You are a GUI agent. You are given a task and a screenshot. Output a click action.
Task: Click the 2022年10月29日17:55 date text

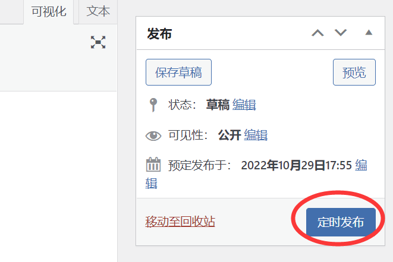[x=296, y=165]
